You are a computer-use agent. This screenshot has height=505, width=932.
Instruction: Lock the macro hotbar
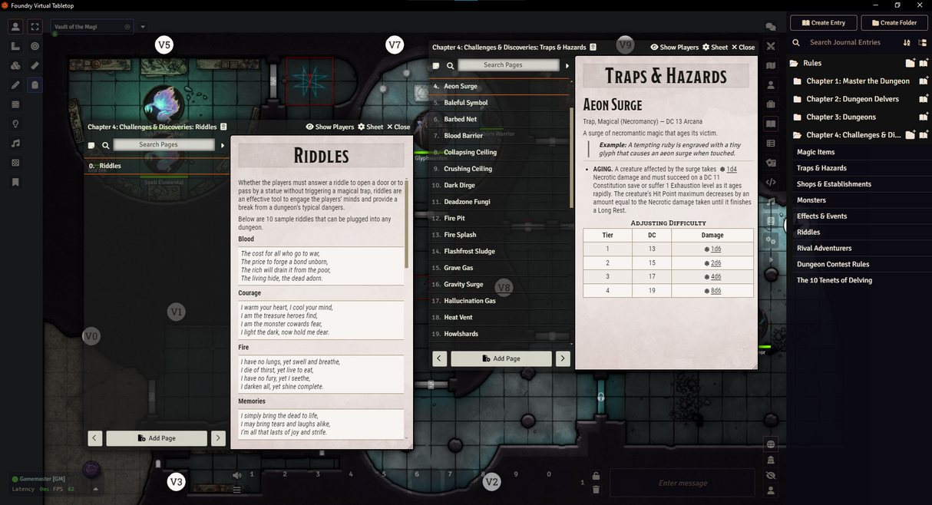595,474
